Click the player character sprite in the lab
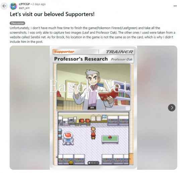 (93, 133)
